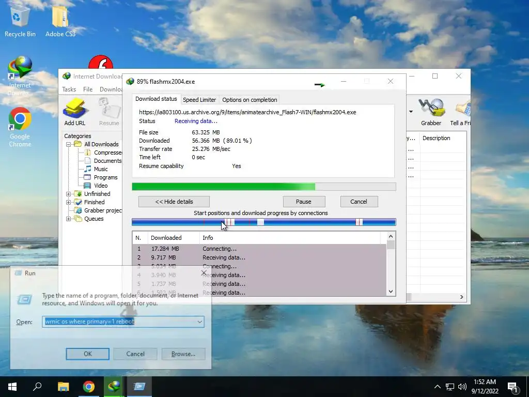Click the Description column header

click(x=443, y=138)
